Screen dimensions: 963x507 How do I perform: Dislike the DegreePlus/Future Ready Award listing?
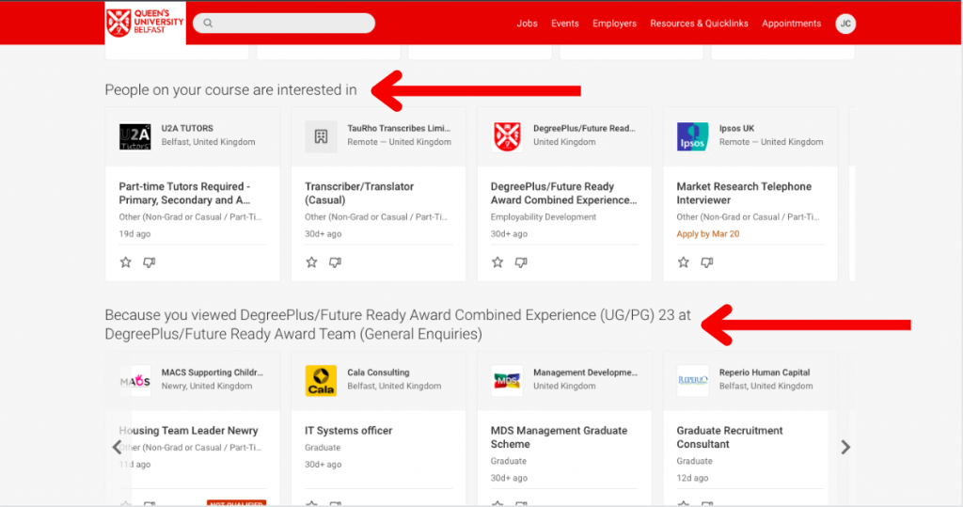pos(521,262)
